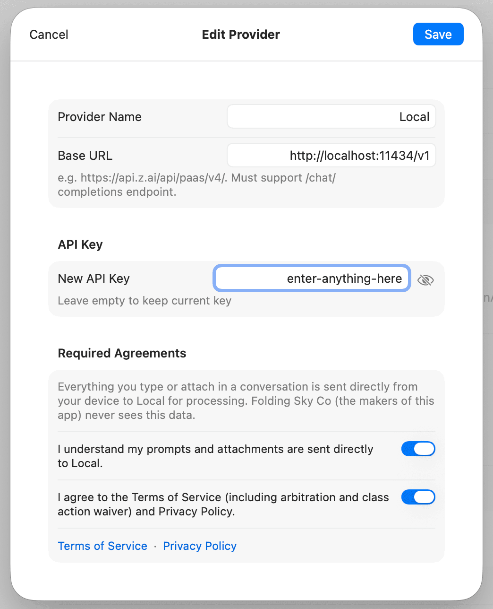Focus the New API Key input
493x609 pixels.
pyautogui.click(x=312, y=278)
